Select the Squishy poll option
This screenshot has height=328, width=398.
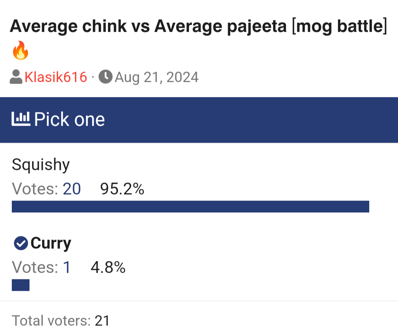click(x=41, y=165)
